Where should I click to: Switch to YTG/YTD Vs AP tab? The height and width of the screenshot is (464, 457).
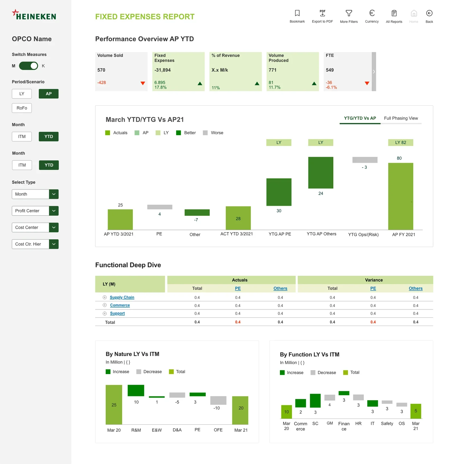pos(360,118)
